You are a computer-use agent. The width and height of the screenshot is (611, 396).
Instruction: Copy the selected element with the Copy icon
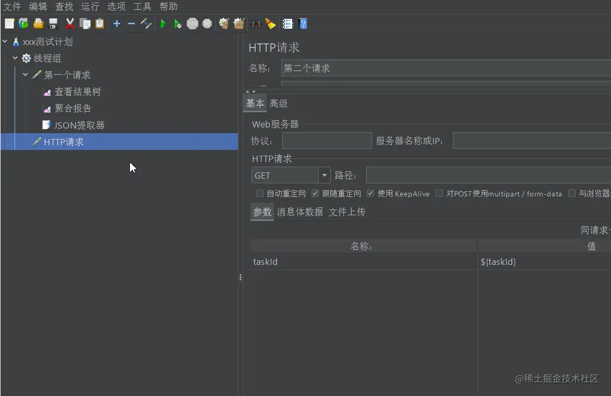point(85,24)
